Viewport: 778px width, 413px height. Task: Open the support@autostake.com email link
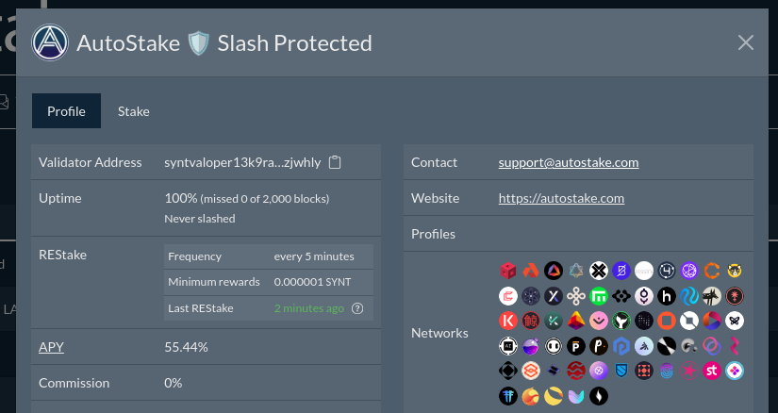(x=569, y=162)
